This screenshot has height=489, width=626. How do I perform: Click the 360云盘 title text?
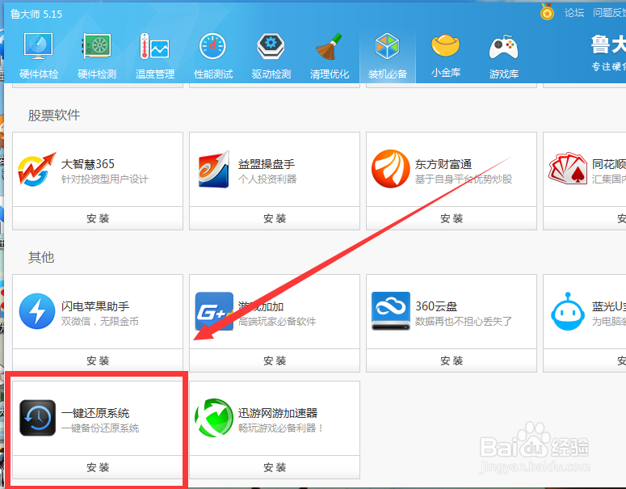(x=436, y=306)
